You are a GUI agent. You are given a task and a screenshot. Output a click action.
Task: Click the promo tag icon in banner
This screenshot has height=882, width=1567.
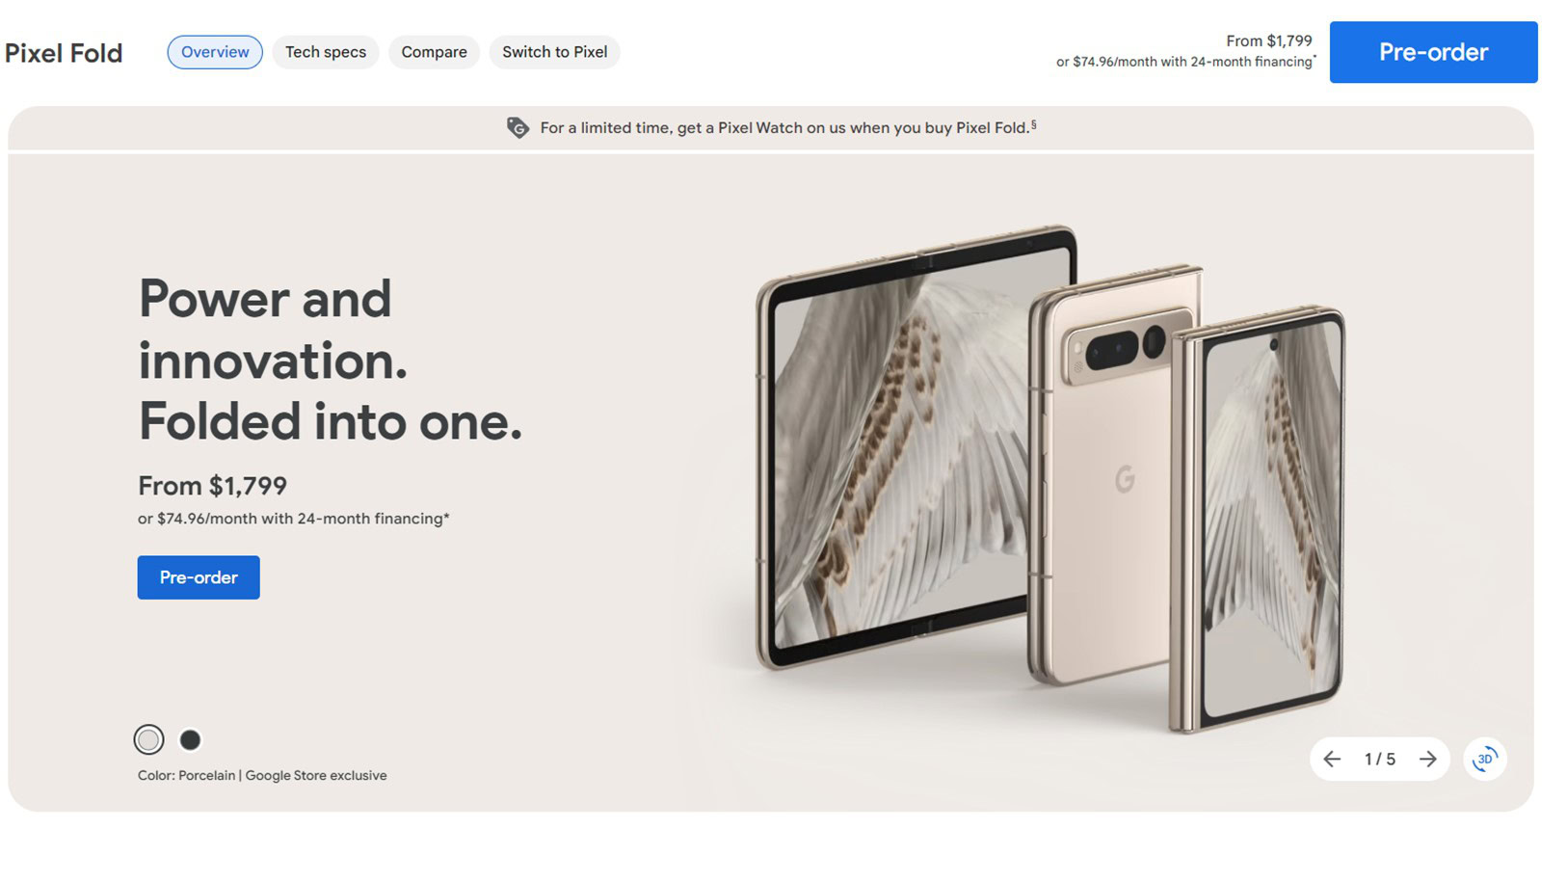click(x=518, y=127)
